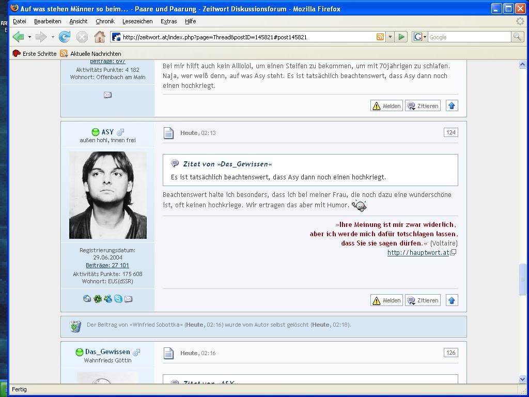
Task: Click ASY's email envelope icon
Action: 128,299
